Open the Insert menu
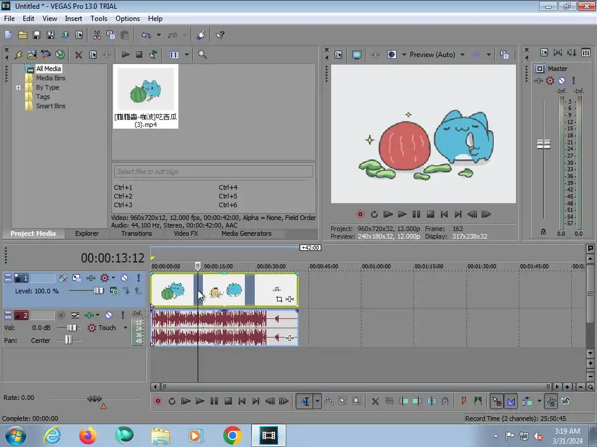 pyautogui.click(x=73, y=18)
